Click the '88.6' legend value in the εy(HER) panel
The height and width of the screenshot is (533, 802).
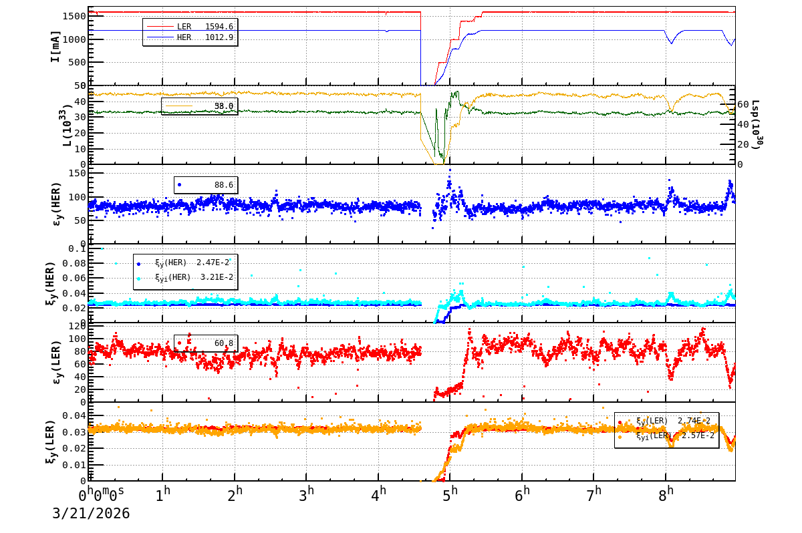tap(224, 185)
